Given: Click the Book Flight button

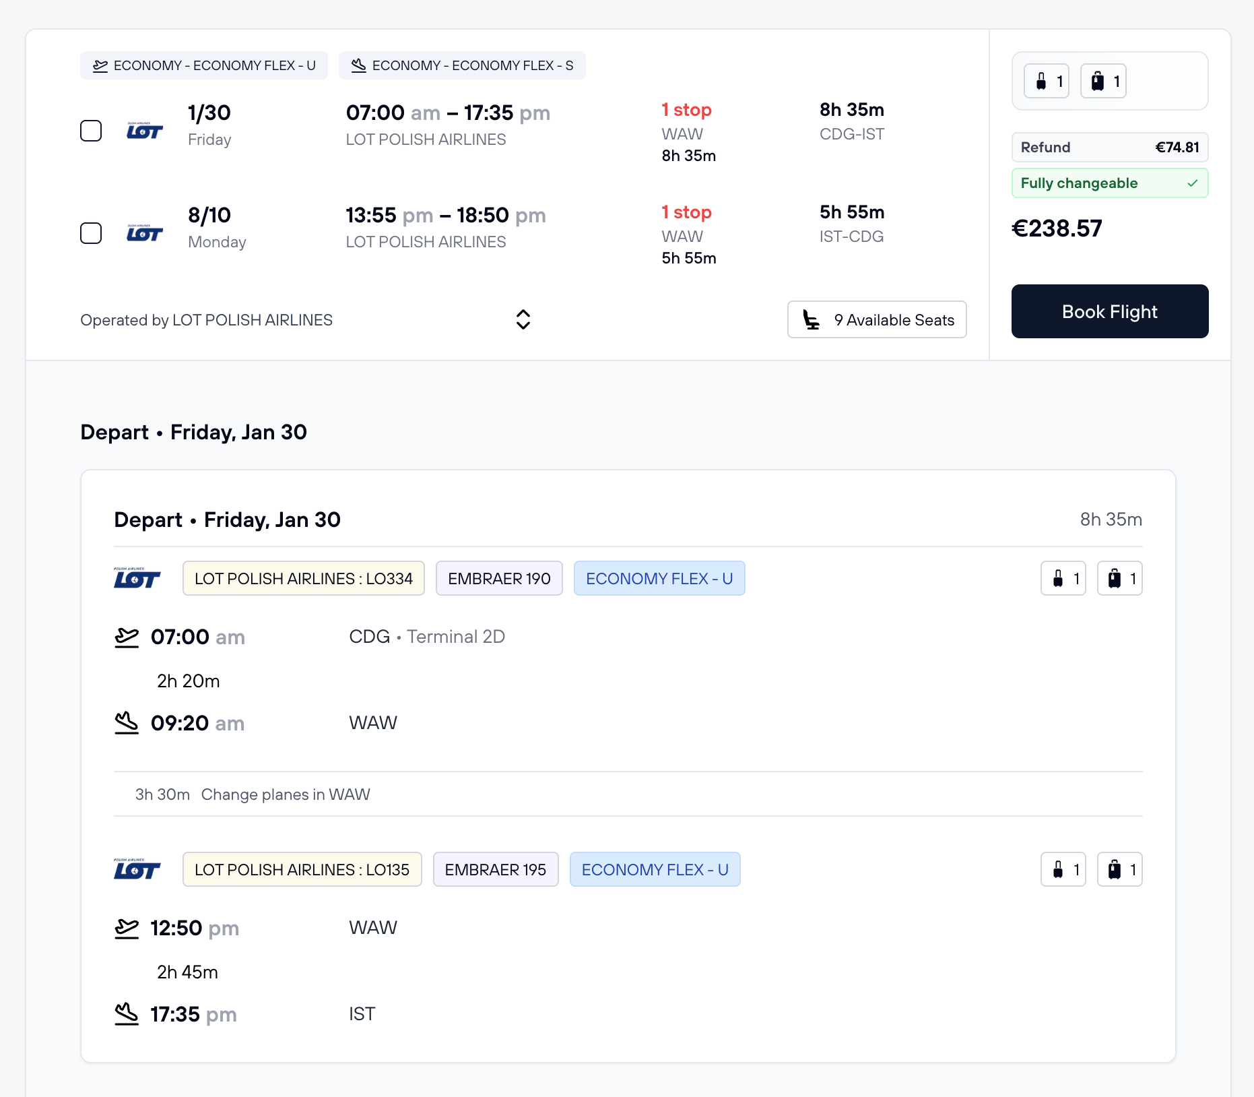Looking at the screenshot, I should pyautogui.click(x=1109, y=311).
